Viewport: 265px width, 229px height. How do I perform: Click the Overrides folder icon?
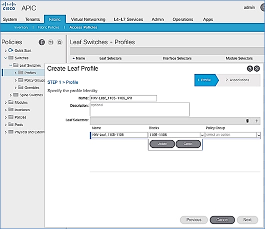tap(21, 87)
